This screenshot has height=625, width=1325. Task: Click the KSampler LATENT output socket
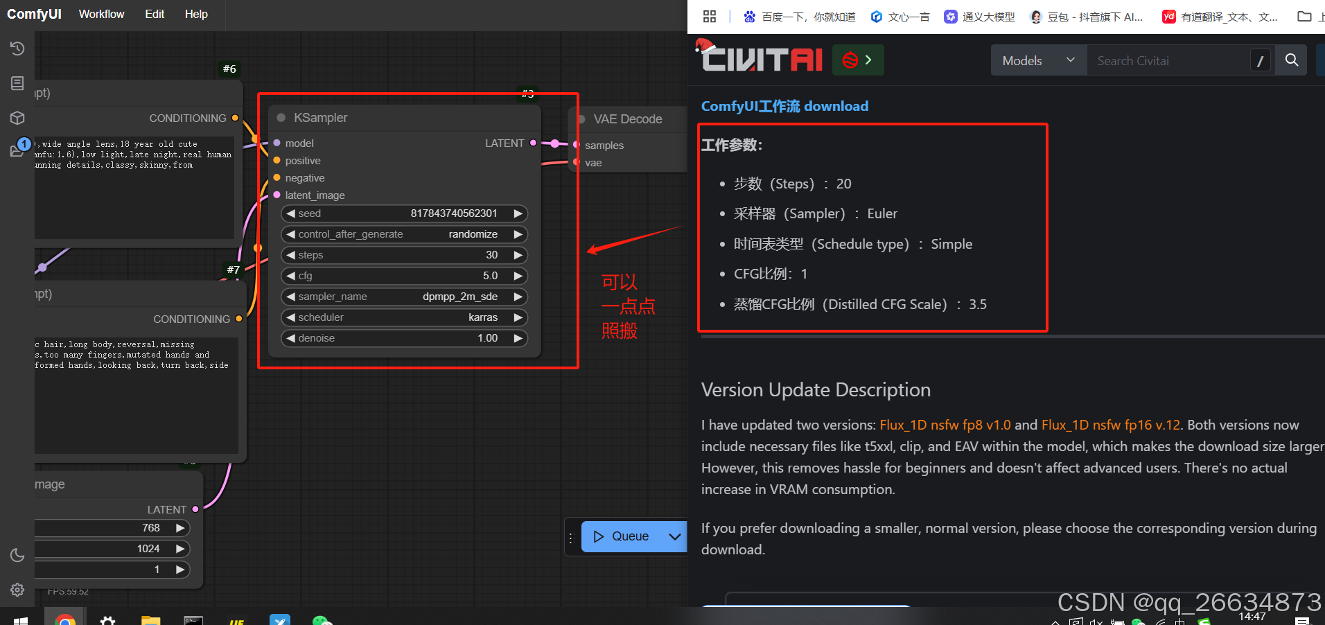[533, 143]
